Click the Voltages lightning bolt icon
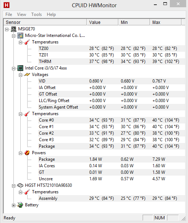The width and height of the screenshot is (188, 223). coord(27,75)
